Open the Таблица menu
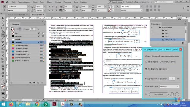 [58, 2]
